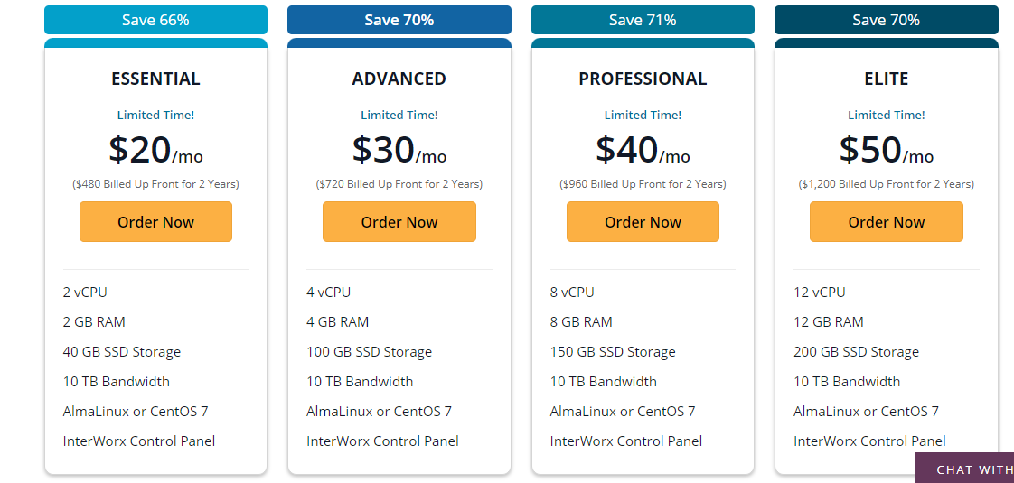This screenshot has height=483, width=1014.
Task: Click 200 GB SSD Storage feature
Action: pos(856,352)
